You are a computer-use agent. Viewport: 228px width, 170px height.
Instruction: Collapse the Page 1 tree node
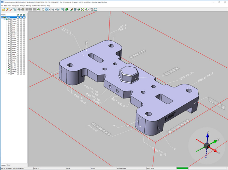point(2,17)
